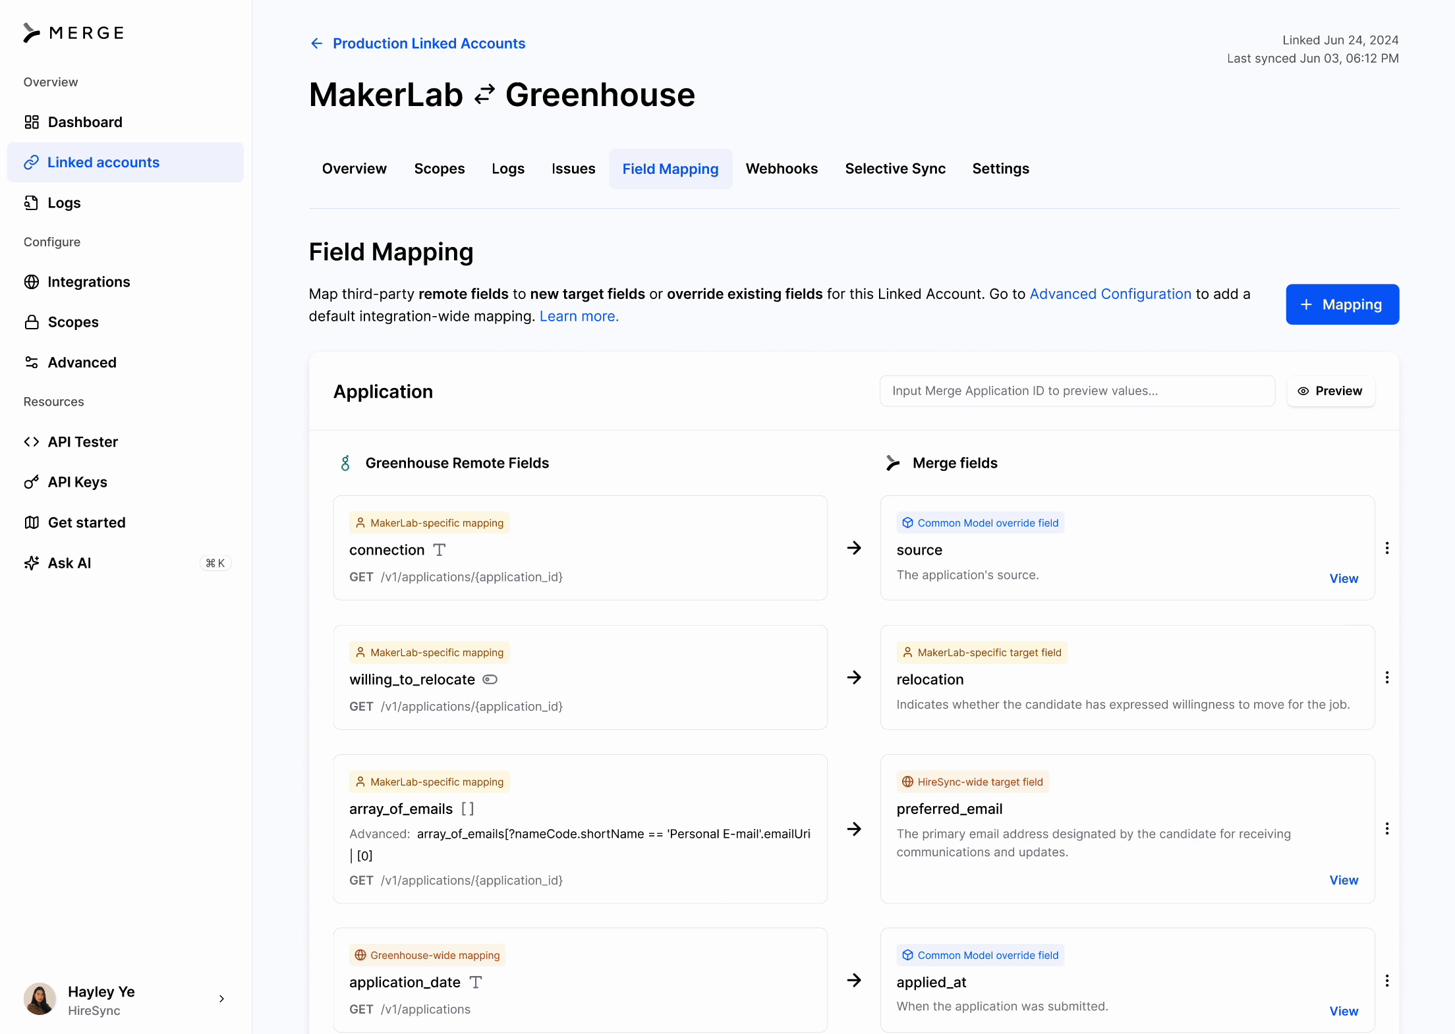This screenshot has width=1455, height=1034.
Task: Switch to the Issues tab
Action: tap(573, 169)
